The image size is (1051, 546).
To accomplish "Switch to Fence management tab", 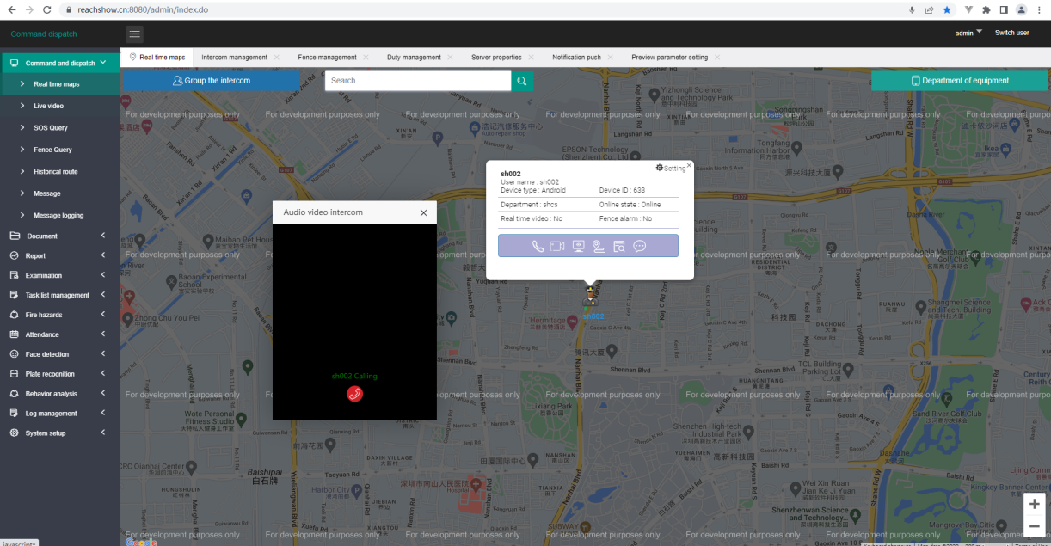I will pos(327,58).
